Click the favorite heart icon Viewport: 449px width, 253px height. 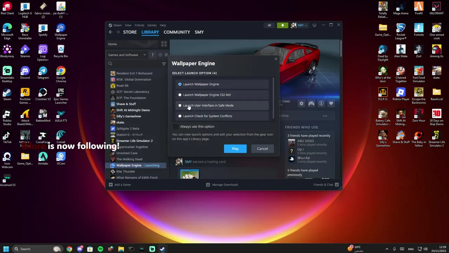331,104
